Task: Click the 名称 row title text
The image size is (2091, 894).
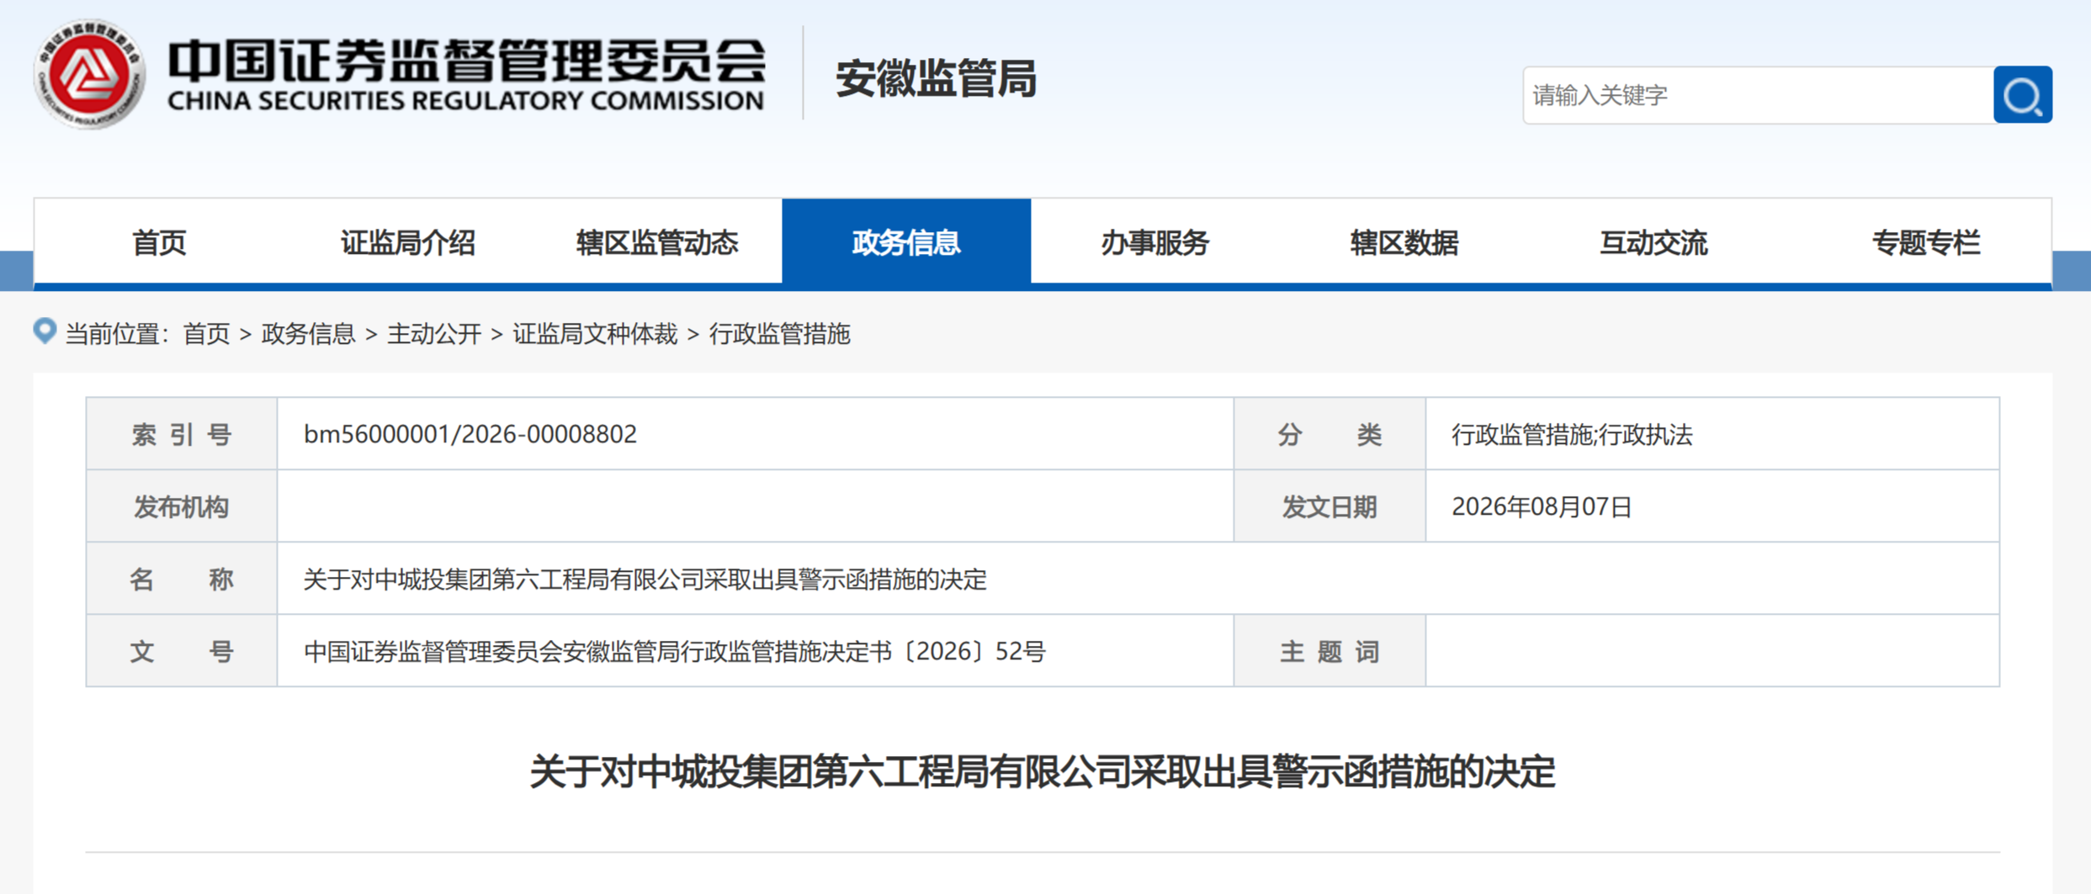Action: (x=645, y=579)
